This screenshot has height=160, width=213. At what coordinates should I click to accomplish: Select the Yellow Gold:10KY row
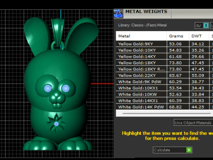click(164, 50)
